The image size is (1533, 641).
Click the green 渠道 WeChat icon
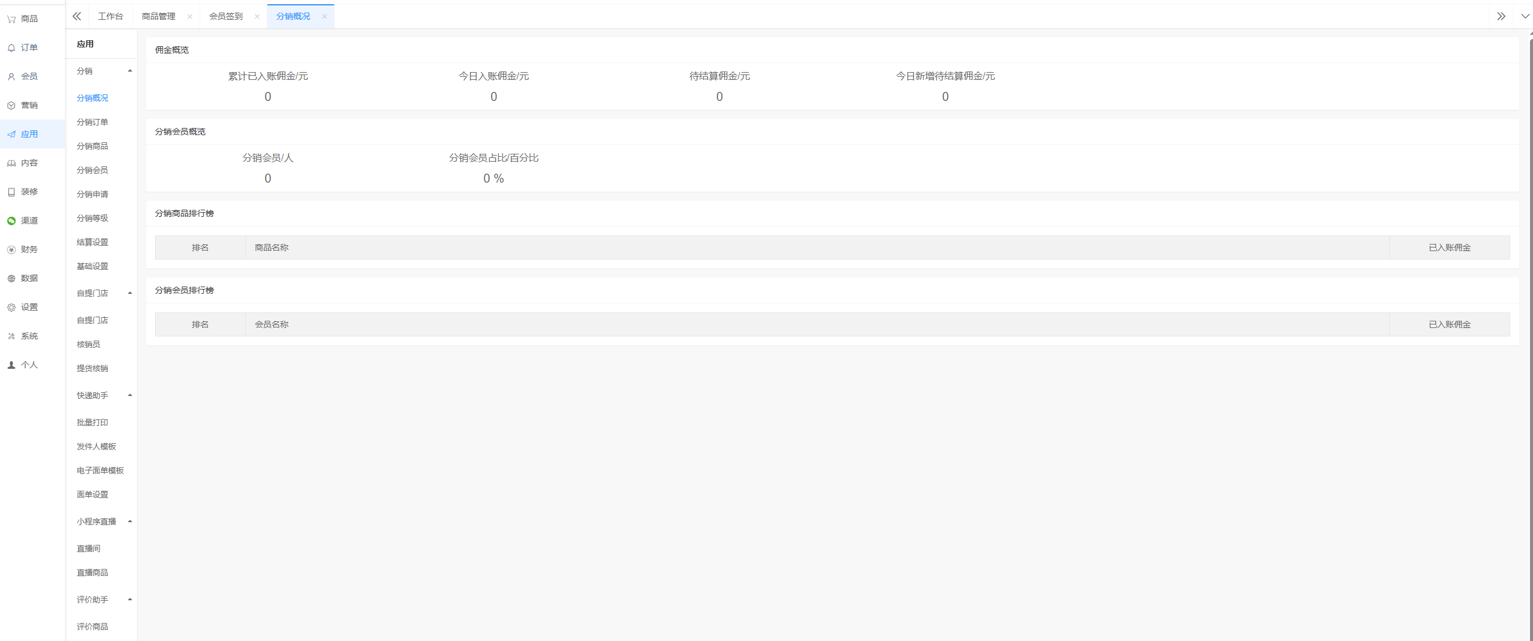[x=11, y=221]
